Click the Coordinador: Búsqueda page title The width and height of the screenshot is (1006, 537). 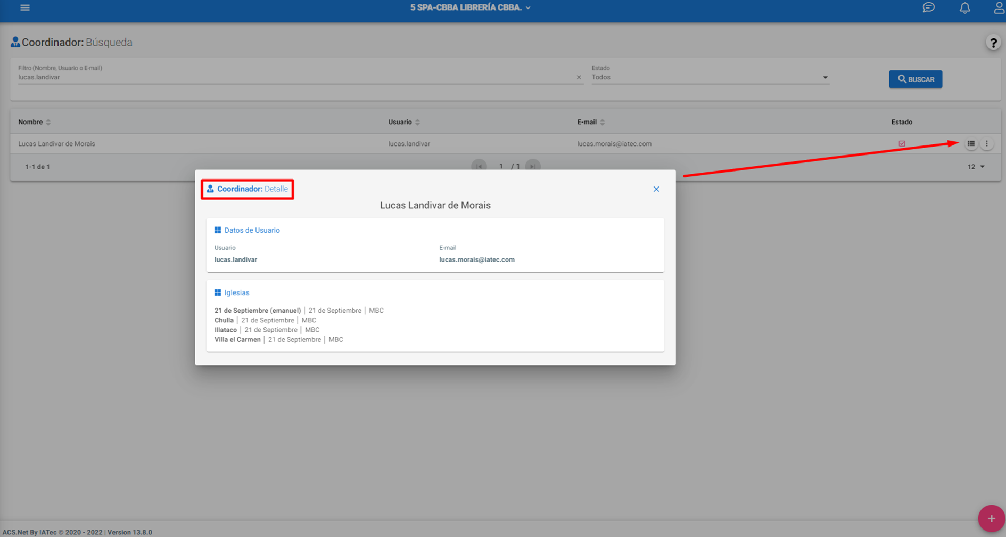(71, 42)
